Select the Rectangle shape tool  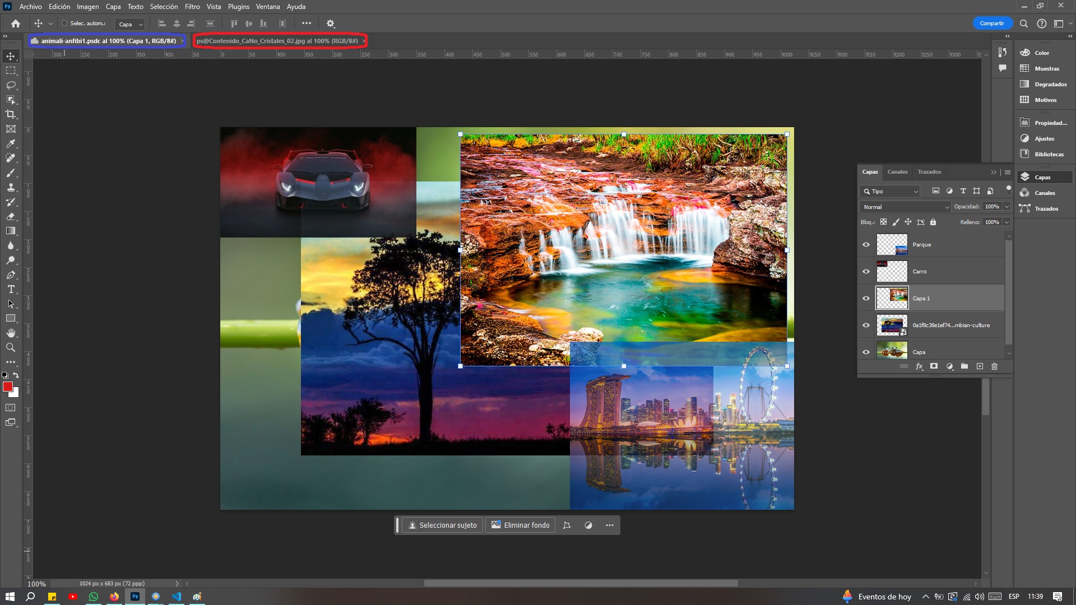coord(11,318)
